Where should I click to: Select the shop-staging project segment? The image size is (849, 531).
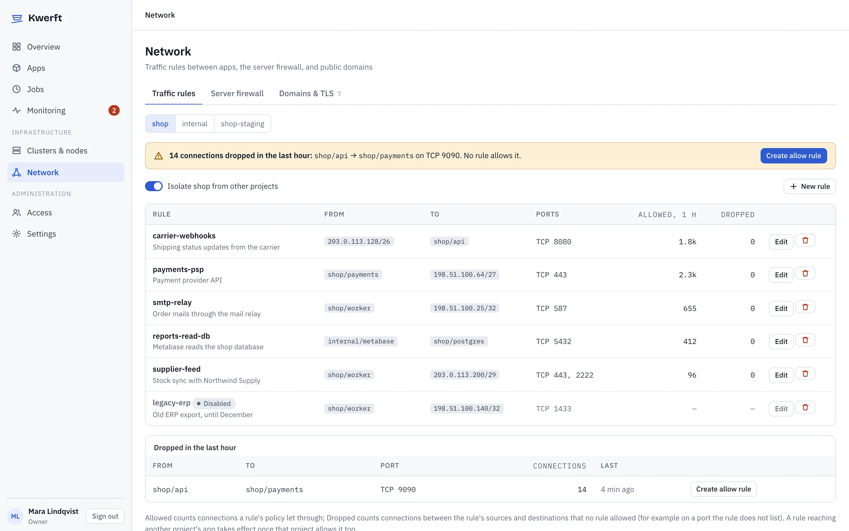(242, 124)
